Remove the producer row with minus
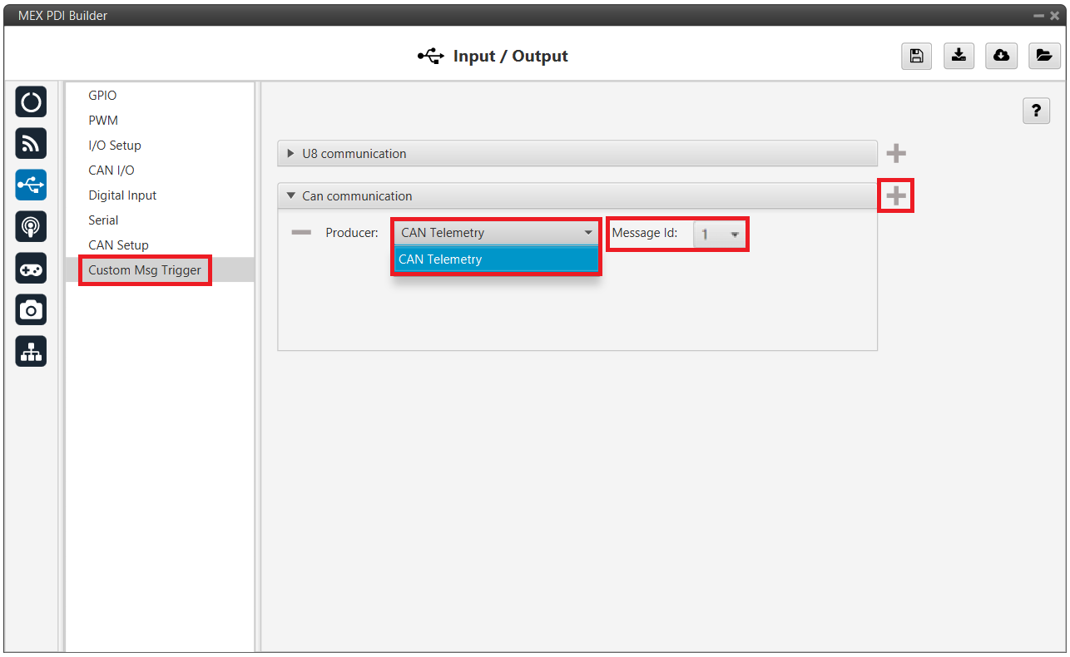 coord(300,233)
